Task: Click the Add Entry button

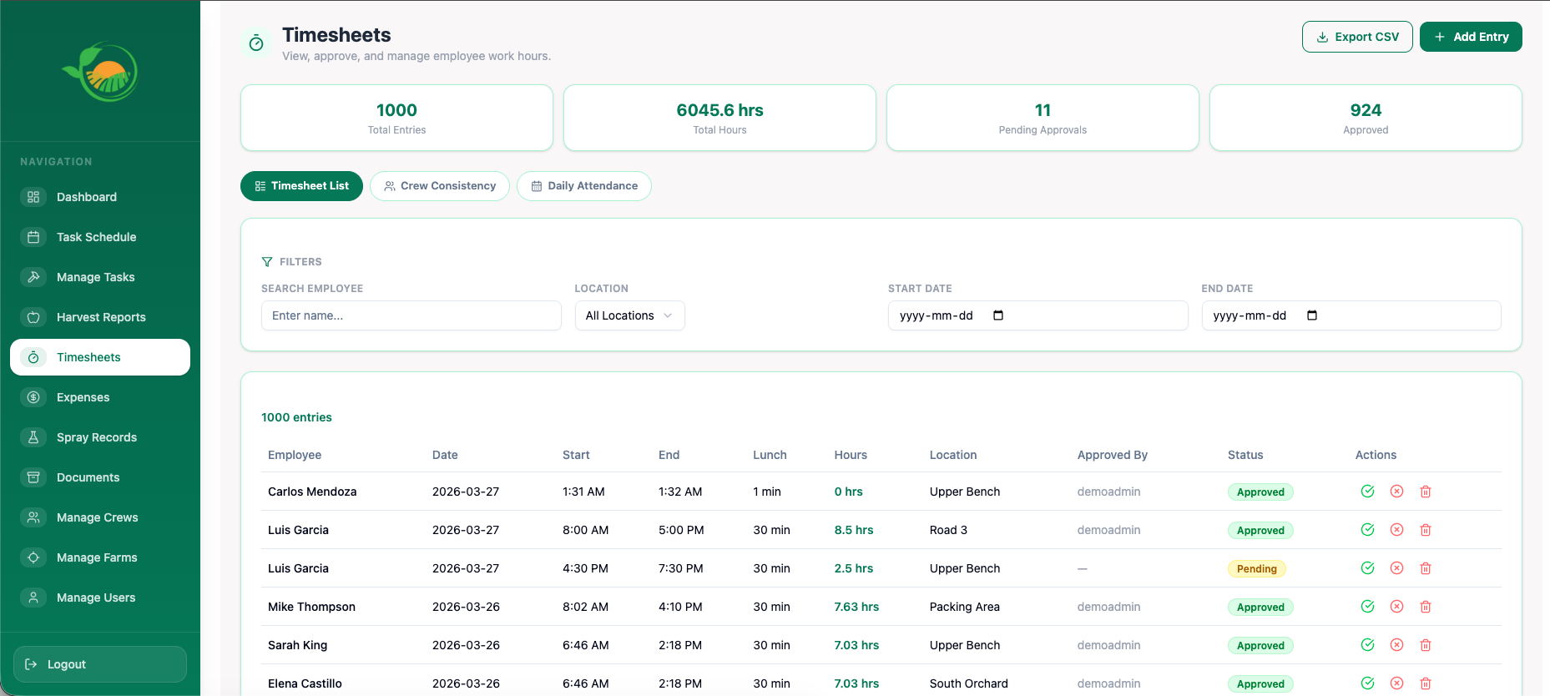Action: [x=1471, y=37]
